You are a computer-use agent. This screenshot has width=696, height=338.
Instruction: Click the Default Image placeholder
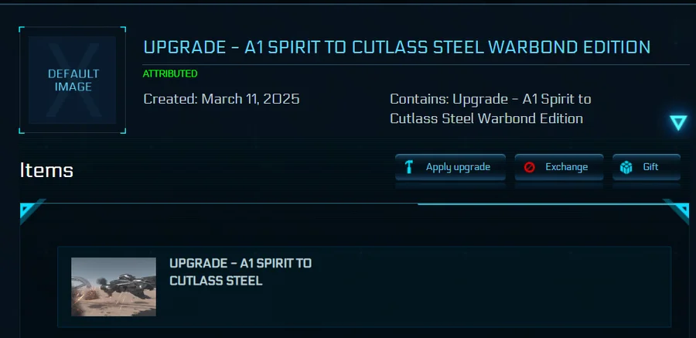[73, 80]
